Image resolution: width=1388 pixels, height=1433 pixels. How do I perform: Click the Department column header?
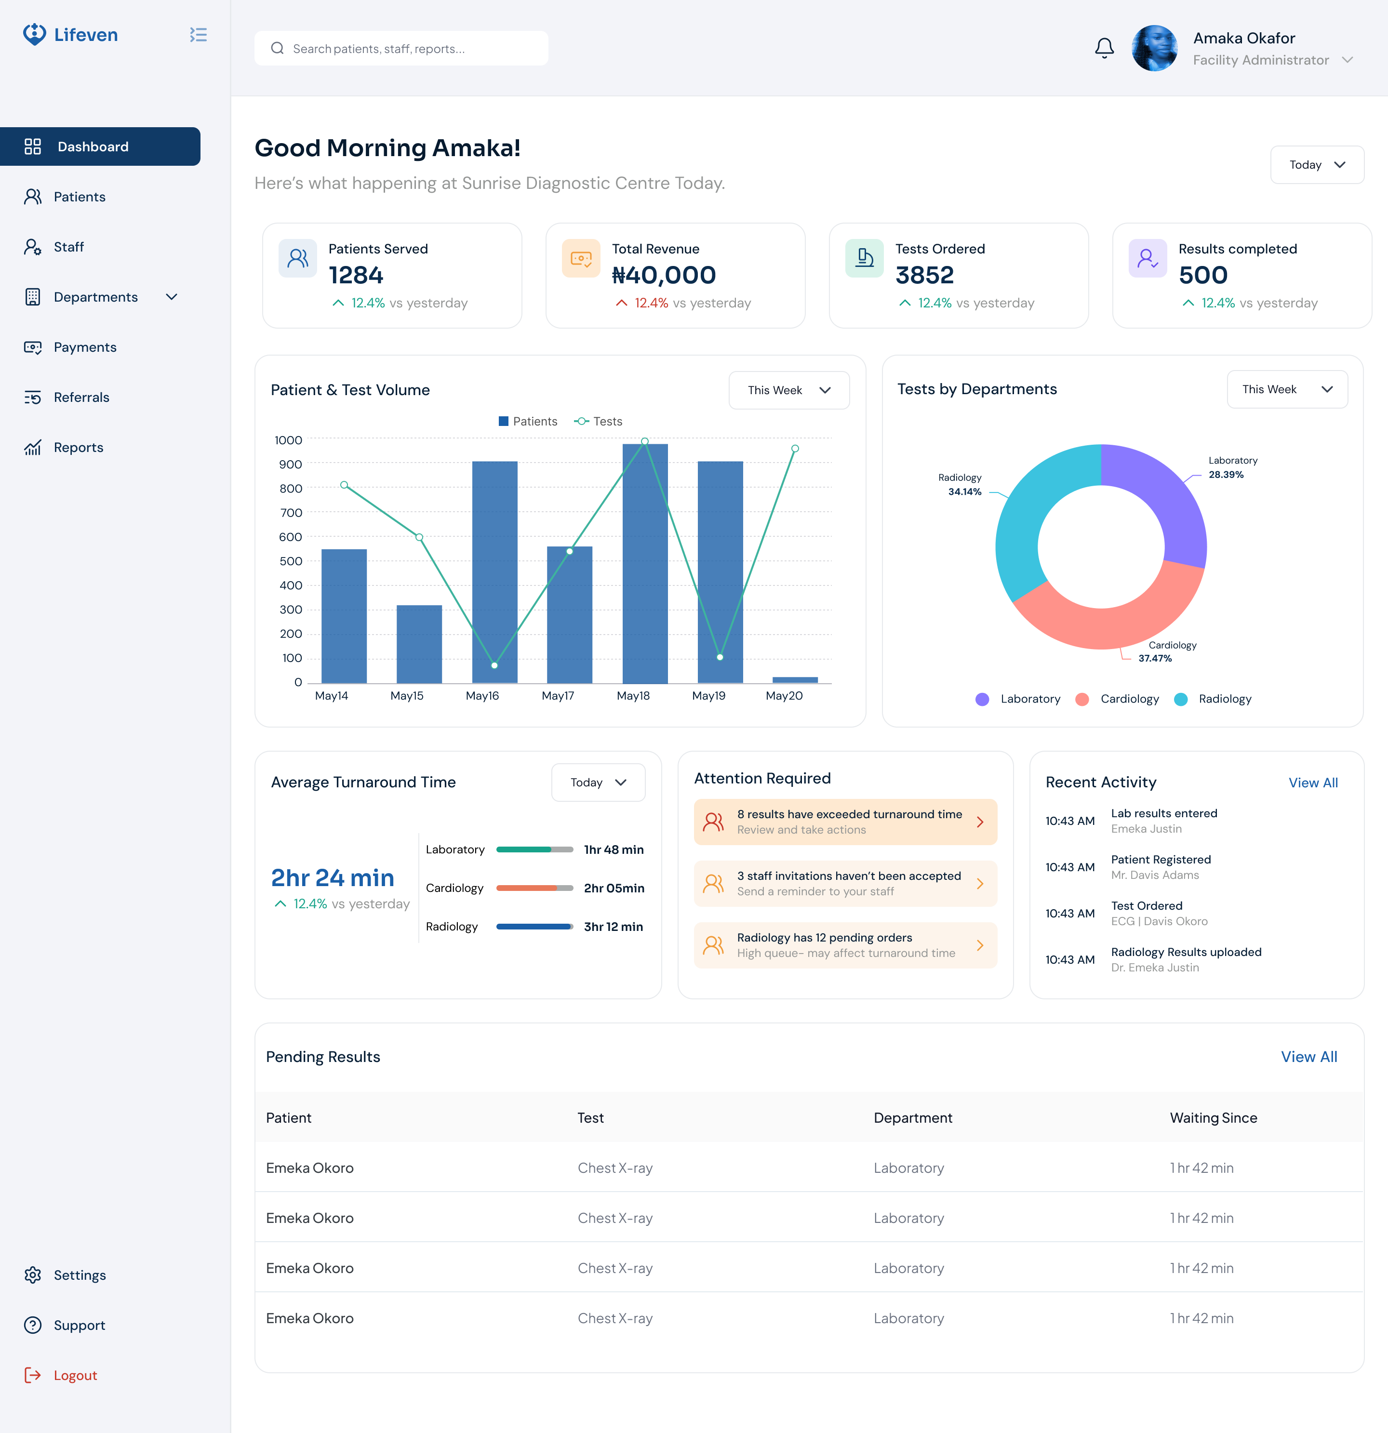coord(913,1118)
